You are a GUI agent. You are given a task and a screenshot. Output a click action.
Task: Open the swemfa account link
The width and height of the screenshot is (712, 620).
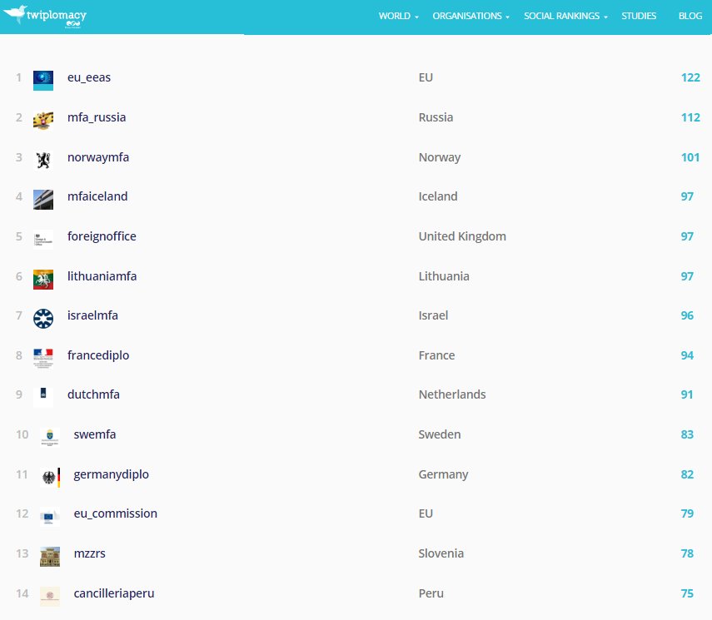tap(95, 434)
